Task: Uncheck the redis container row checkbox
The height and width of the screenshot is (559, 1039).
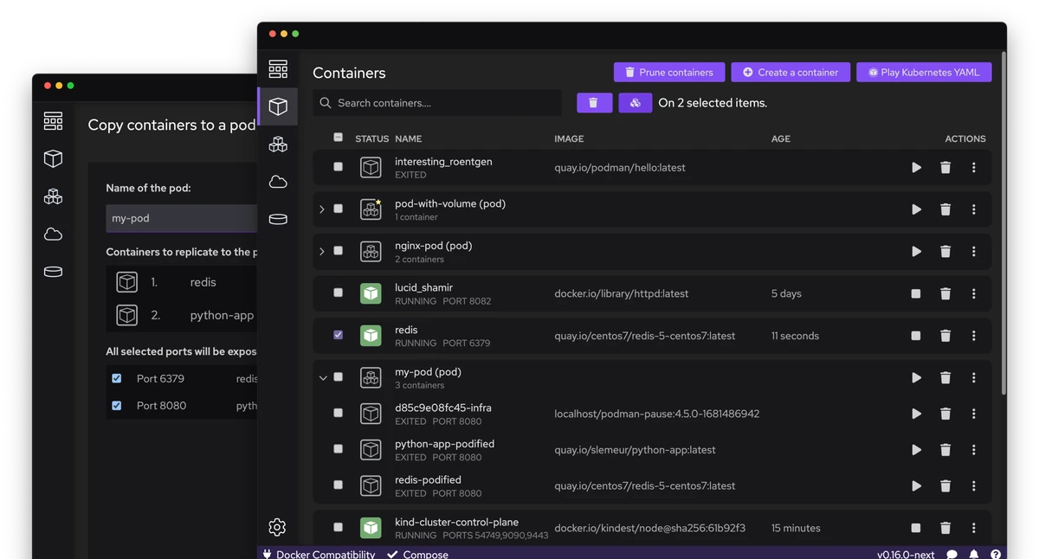Action: (x=337, y=335)
